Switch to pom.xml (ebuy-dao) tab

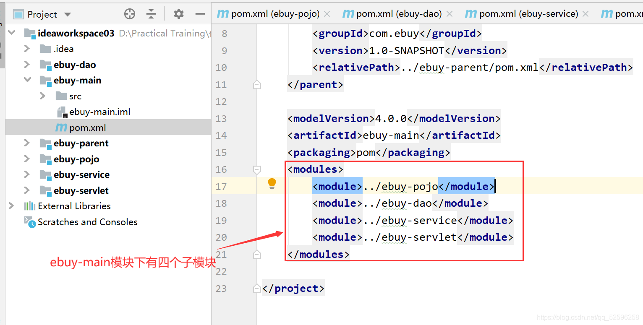399,14
